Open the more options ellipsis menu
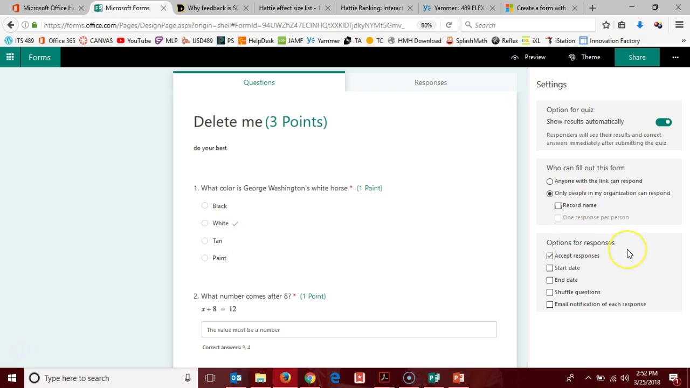 point(675,57)
